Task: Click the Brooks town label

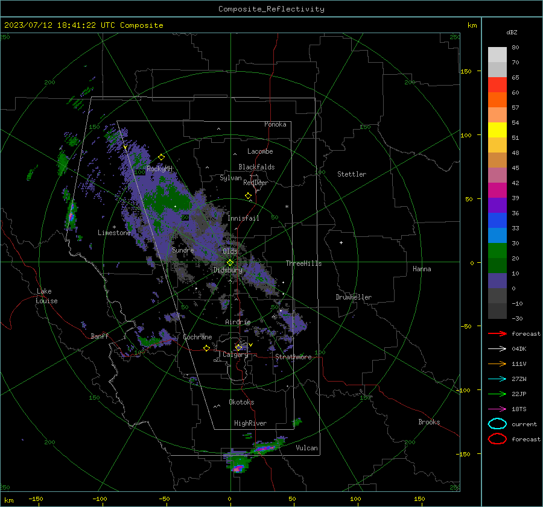Action: [429, 422]
